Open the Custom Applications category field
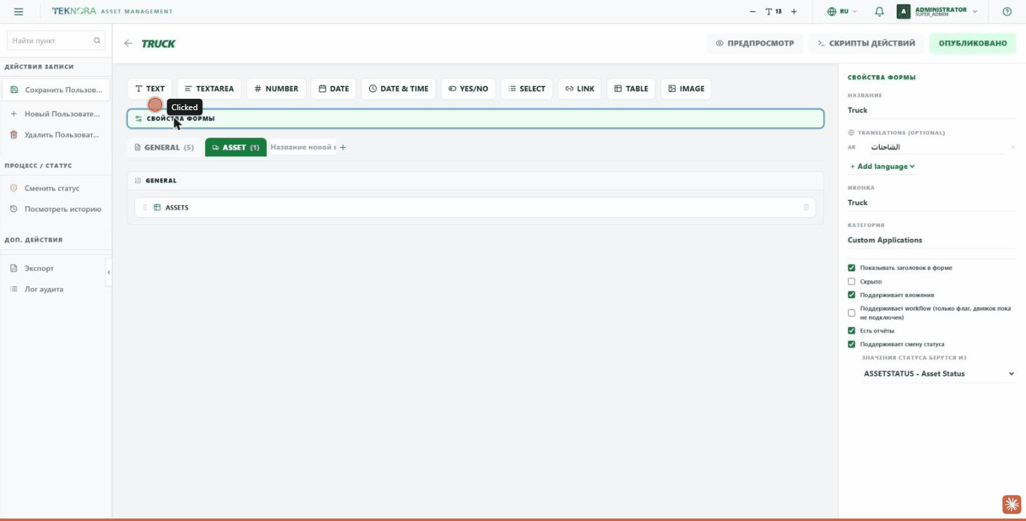The height and width of the screenshot is (521, 1026). click(x=931, y=241)
